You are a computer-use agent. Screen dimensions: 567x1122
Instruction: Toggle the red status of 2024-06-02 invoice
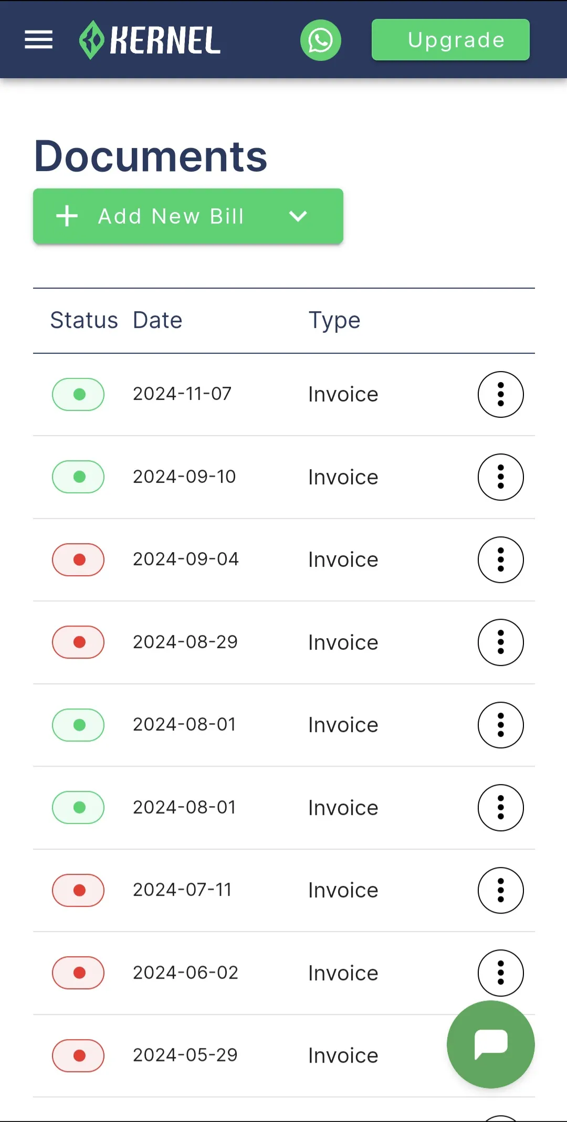(78, 973)
